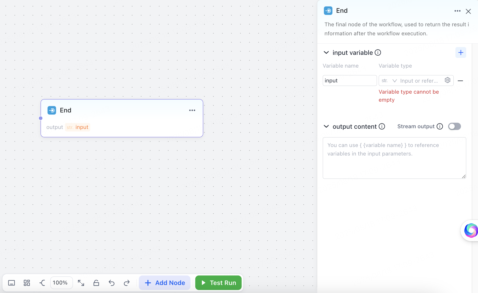This screenshot has width=478, height=293.
Task: Click the 'Variable type' column label
Action: (x=395, y=66)
